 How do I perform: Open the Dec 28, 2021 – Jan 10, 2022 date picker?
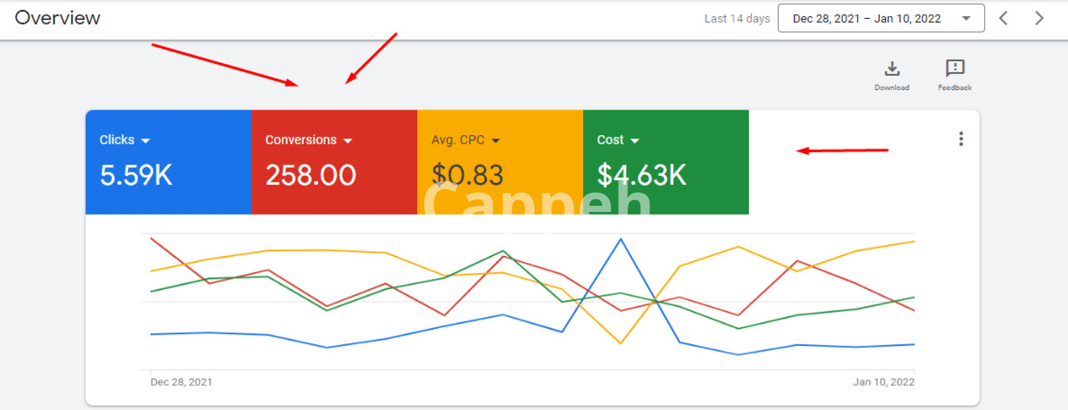(x=881, y=18)
